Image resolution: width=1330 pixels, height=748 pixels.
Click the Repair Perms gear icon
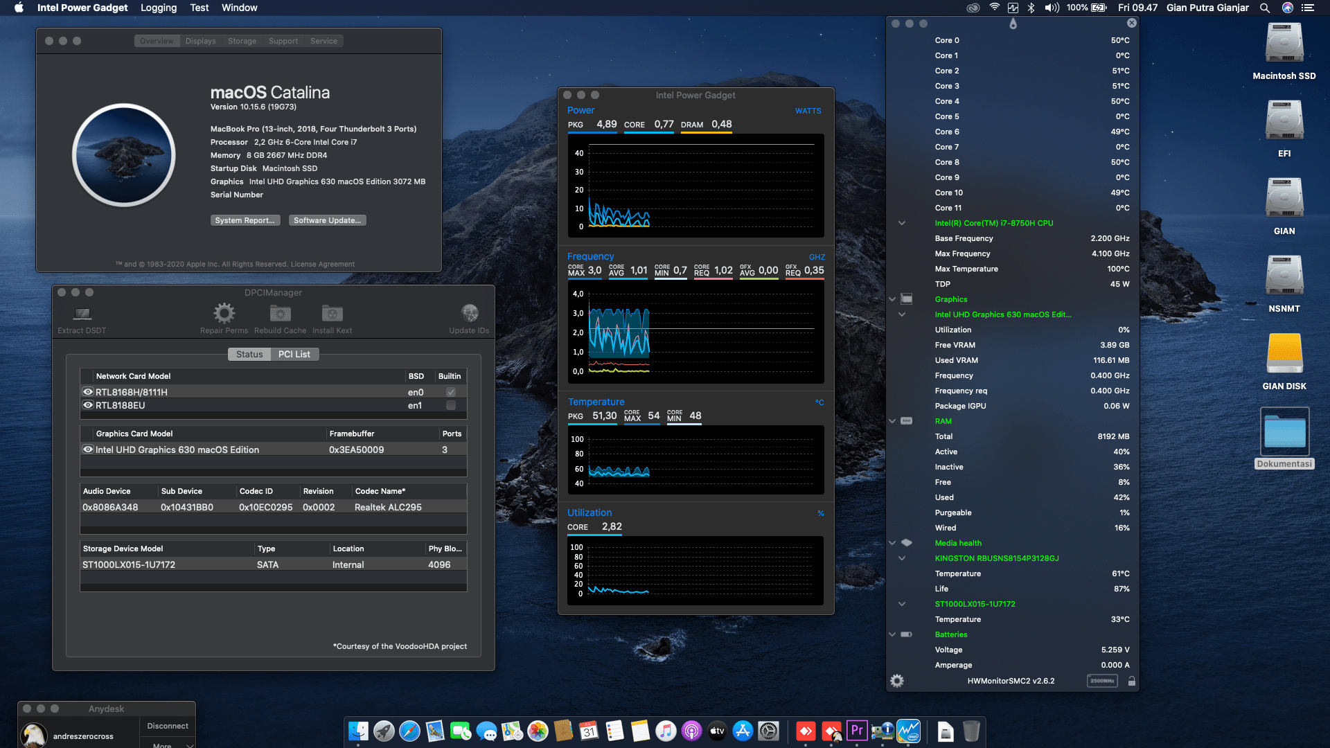point(223,314)
